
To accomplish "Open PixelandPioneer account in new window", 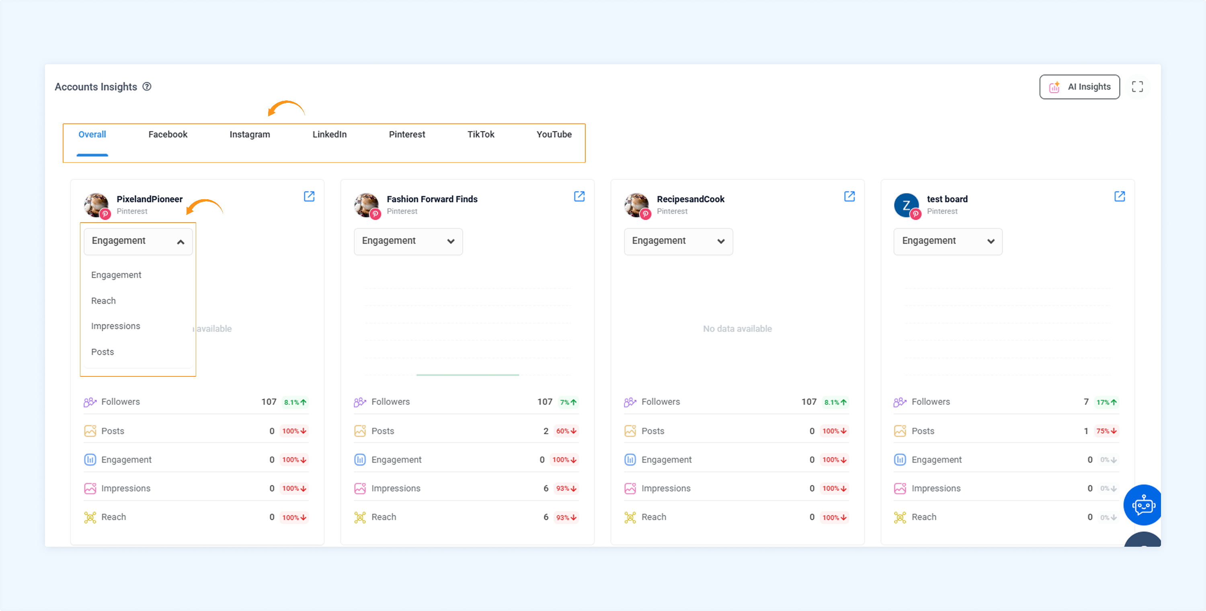I will tap(309, 196).
